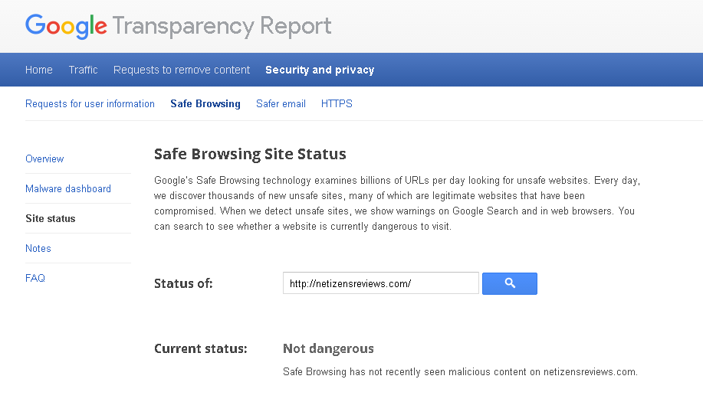This screenshot has height=415, width=703.
Task: Open the Malware dashboard link
Action: point(68,188)
